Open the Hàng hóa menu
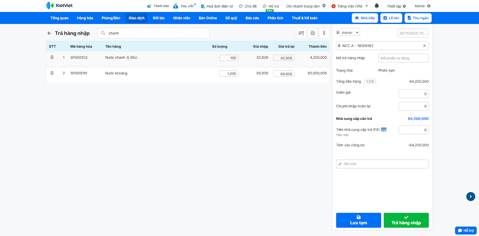479x236 pixels. pyautogui.click(x=85, y=18)
